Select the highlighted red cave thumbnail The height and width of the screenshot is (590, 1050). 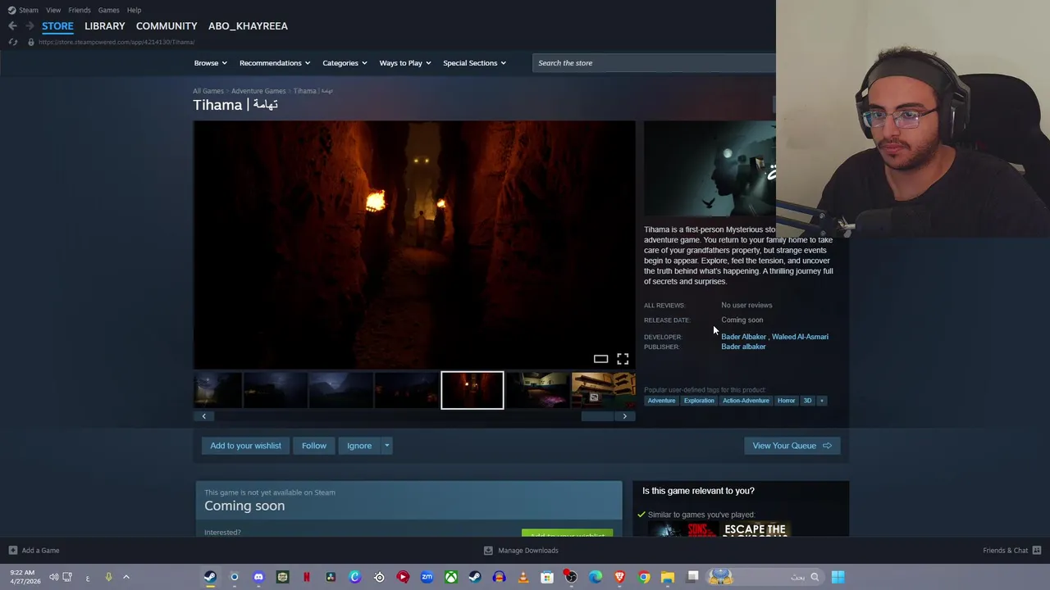(472, 390)
